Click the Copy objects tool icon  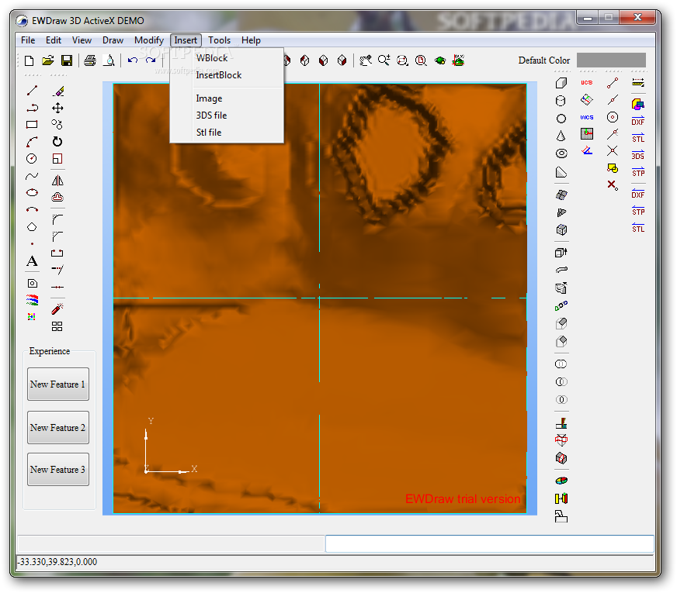click(x=57, y=125)
